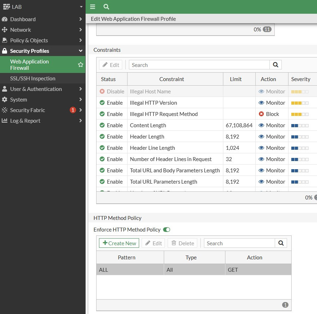Click Total URL and Body Parameters Length
The width and height of the screenshot is (317, 314).
tap(175, 170)
